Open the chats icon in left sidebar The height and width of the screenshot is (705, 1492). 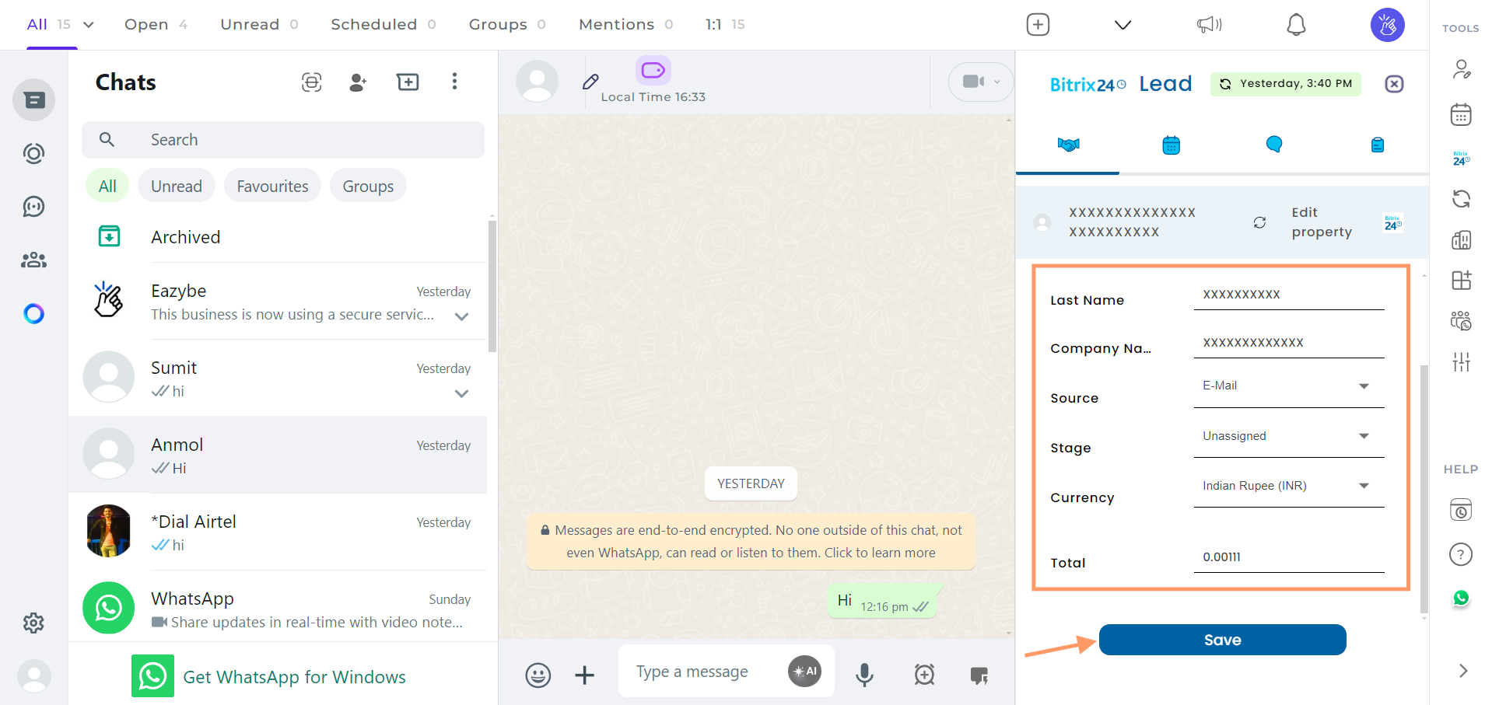(33, 100)
